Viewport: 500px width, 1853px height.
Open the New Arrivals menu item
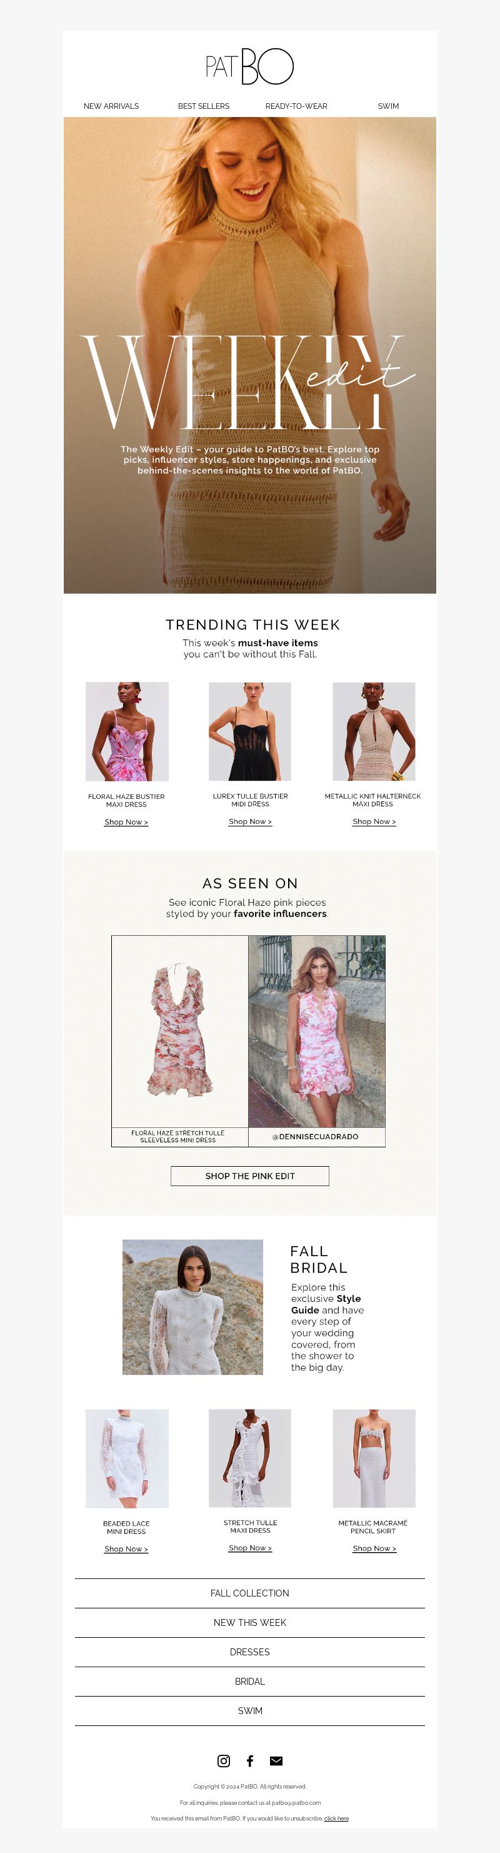[x=111, y=106]
